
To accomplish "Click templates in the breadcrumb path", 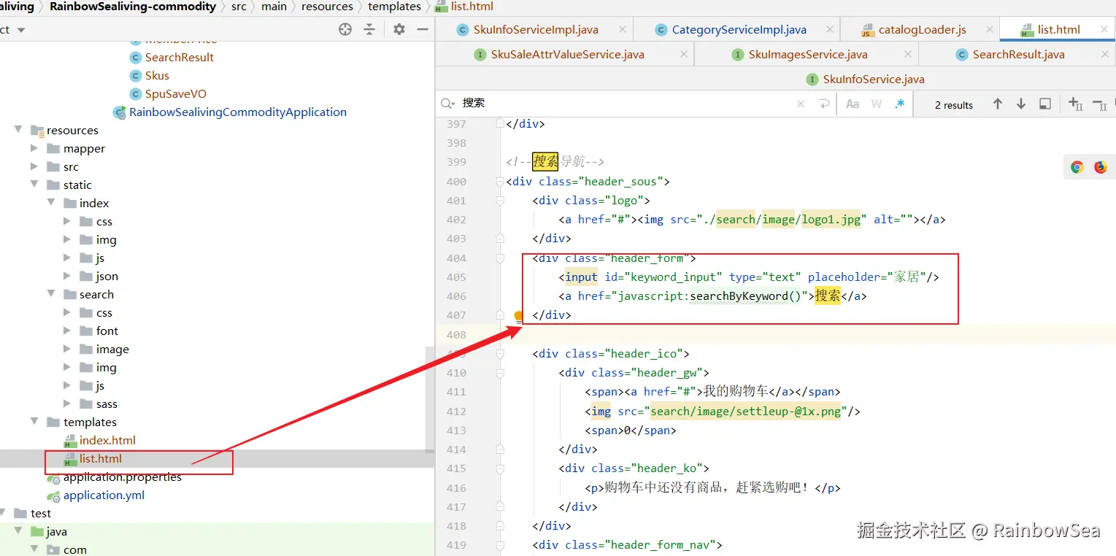I will (x=395, y=7).
